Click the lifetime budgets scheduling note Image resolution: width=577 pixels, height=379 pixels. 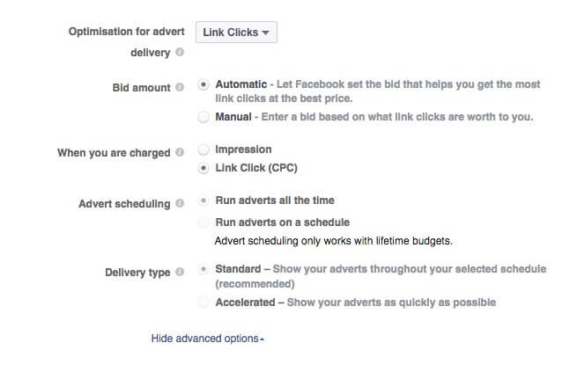click(x=340, y=240)
